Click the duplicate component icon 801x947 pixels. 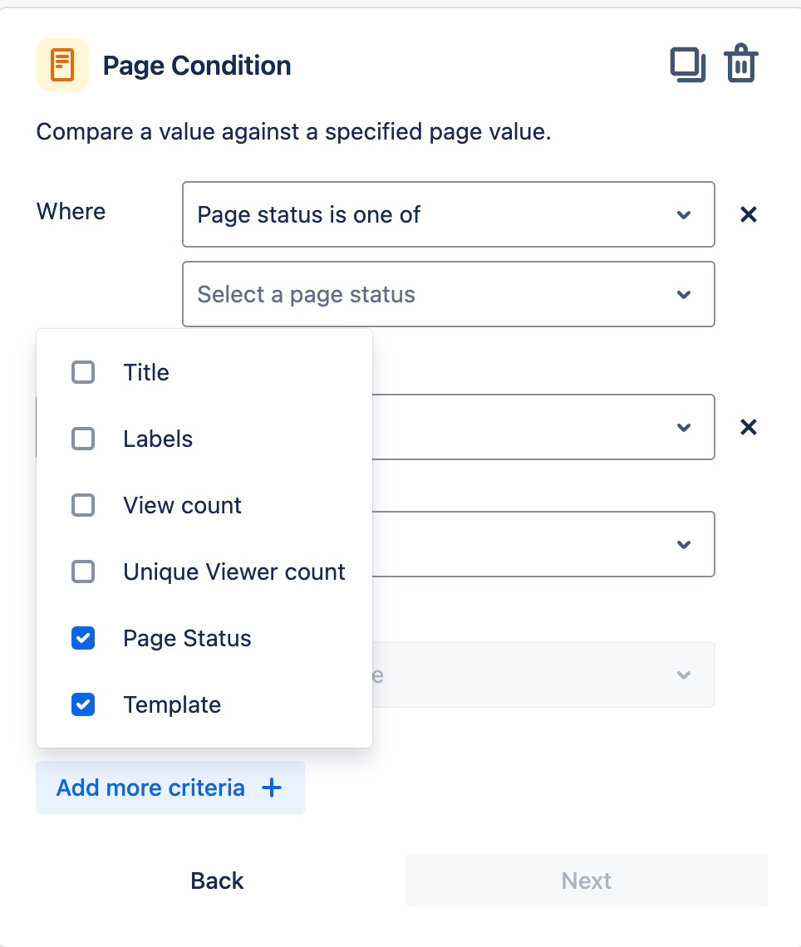click(688, 65)
